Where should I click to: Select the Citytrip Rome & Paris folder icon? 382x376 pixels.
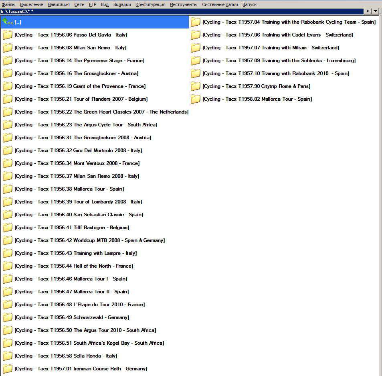pos(195,86)
